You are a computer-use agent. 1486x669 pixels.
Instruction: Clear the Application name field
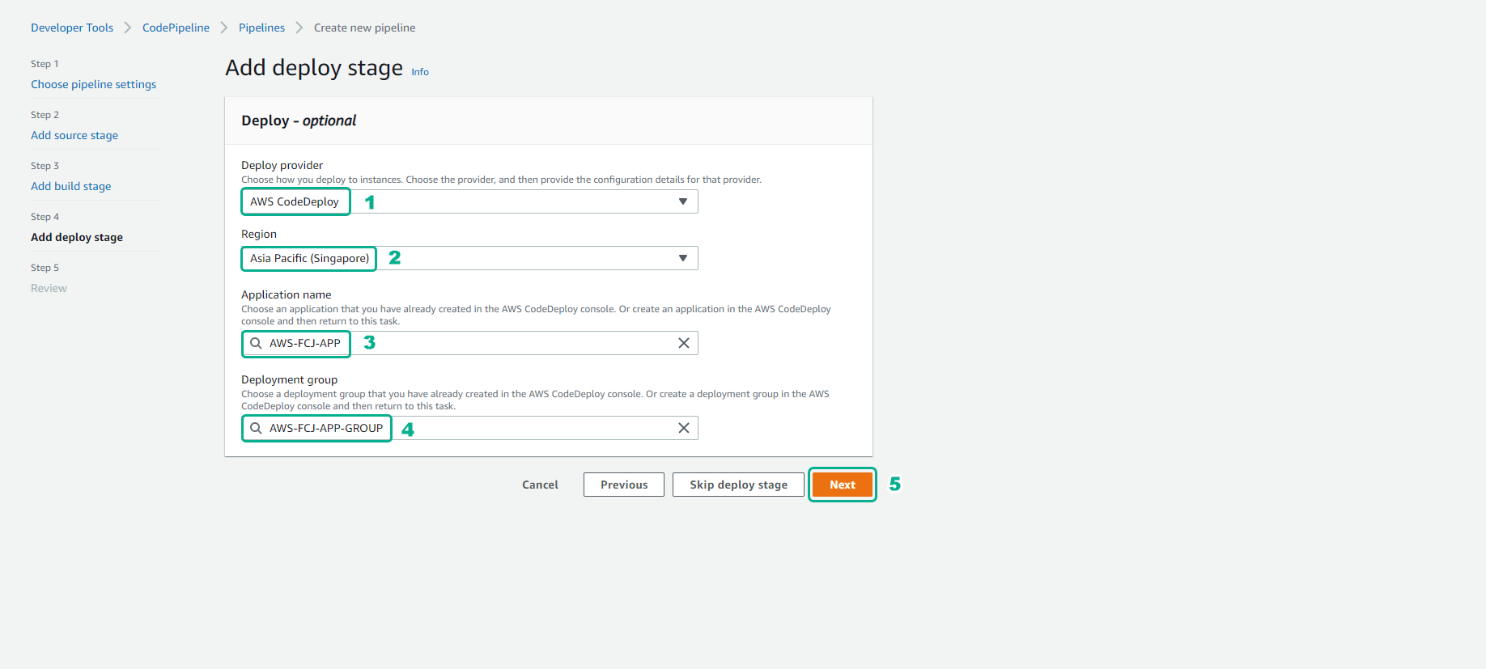coord(684,343)
